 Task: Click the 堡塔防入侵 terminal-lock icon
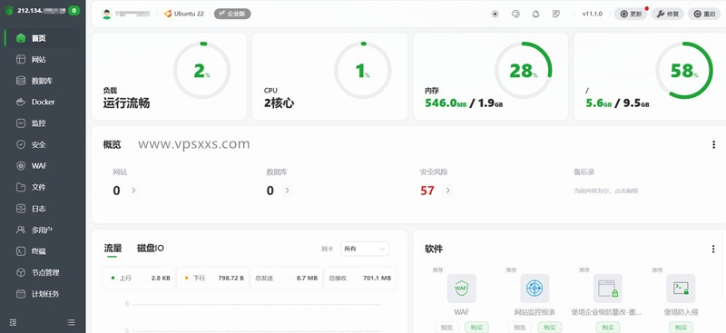[x=681, y=289]
